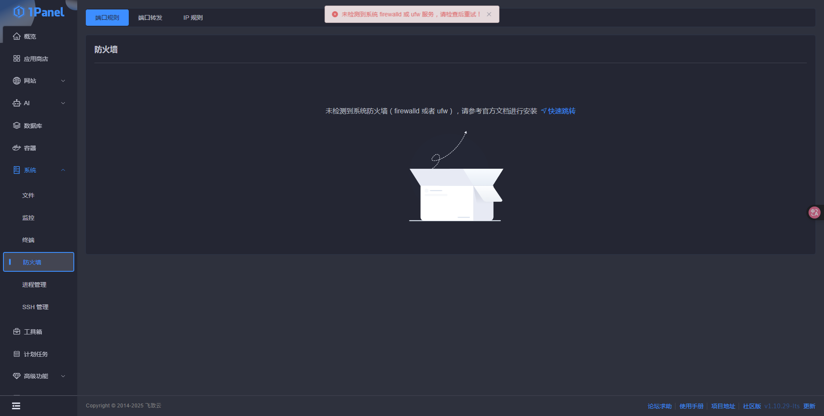Follow the 快速跳转 link

562,111
